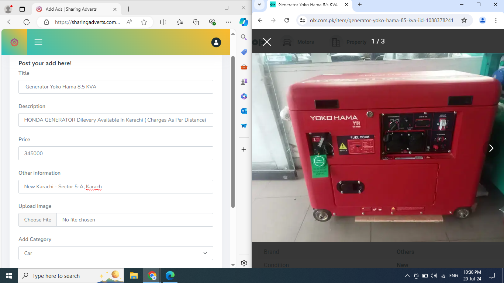504x283 pixels.
Task: Open the Tools briefcase icon in the Edge sidebar
Action: (244, 67)
